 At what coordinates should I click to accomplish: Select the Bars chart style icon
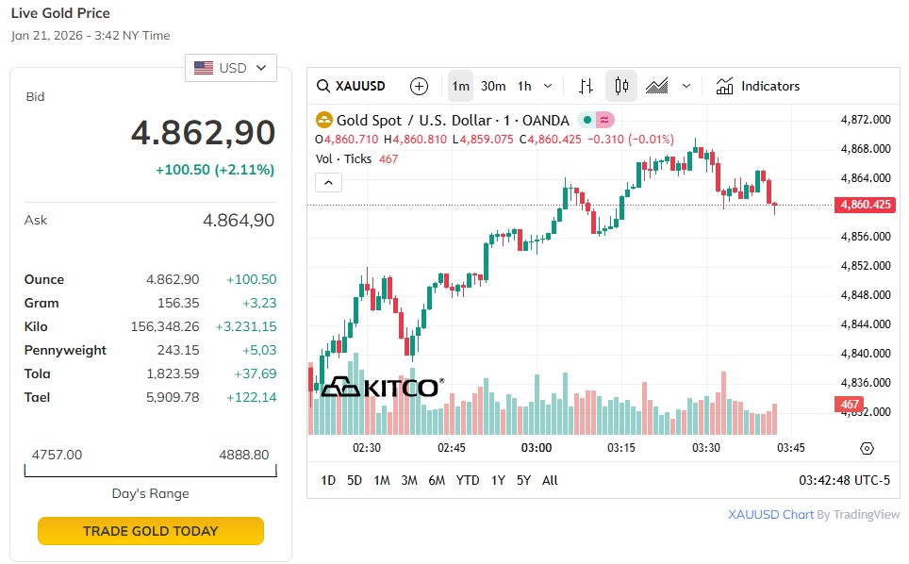tap(586, 86)
